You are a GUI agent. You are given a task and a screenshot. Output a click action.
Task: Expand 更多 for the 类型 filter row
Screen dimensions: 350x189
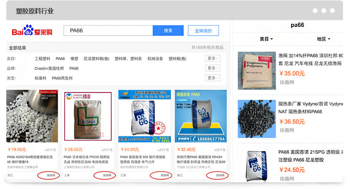tap(213, 78)
